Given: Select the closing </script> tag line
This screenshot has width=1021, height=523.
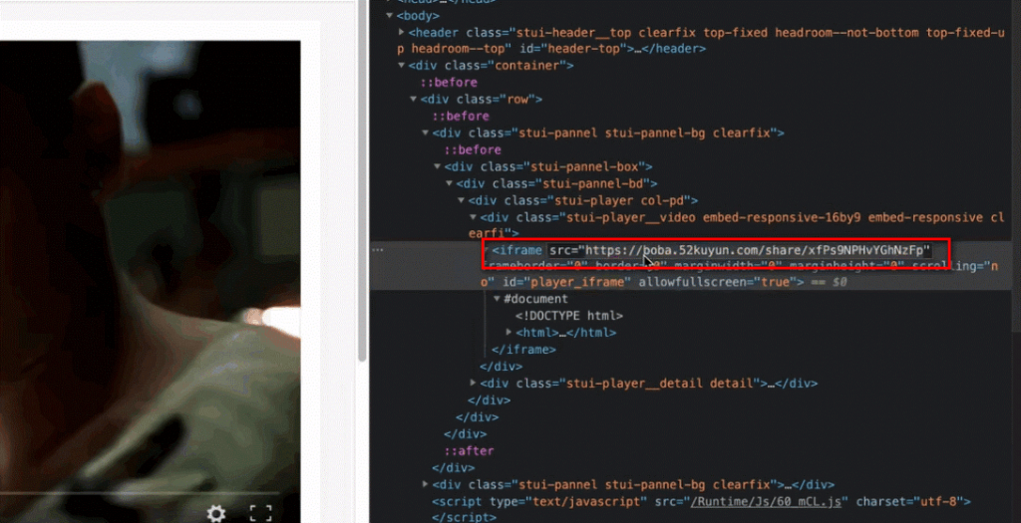Looking at the screenshot, I should point(464,518).
